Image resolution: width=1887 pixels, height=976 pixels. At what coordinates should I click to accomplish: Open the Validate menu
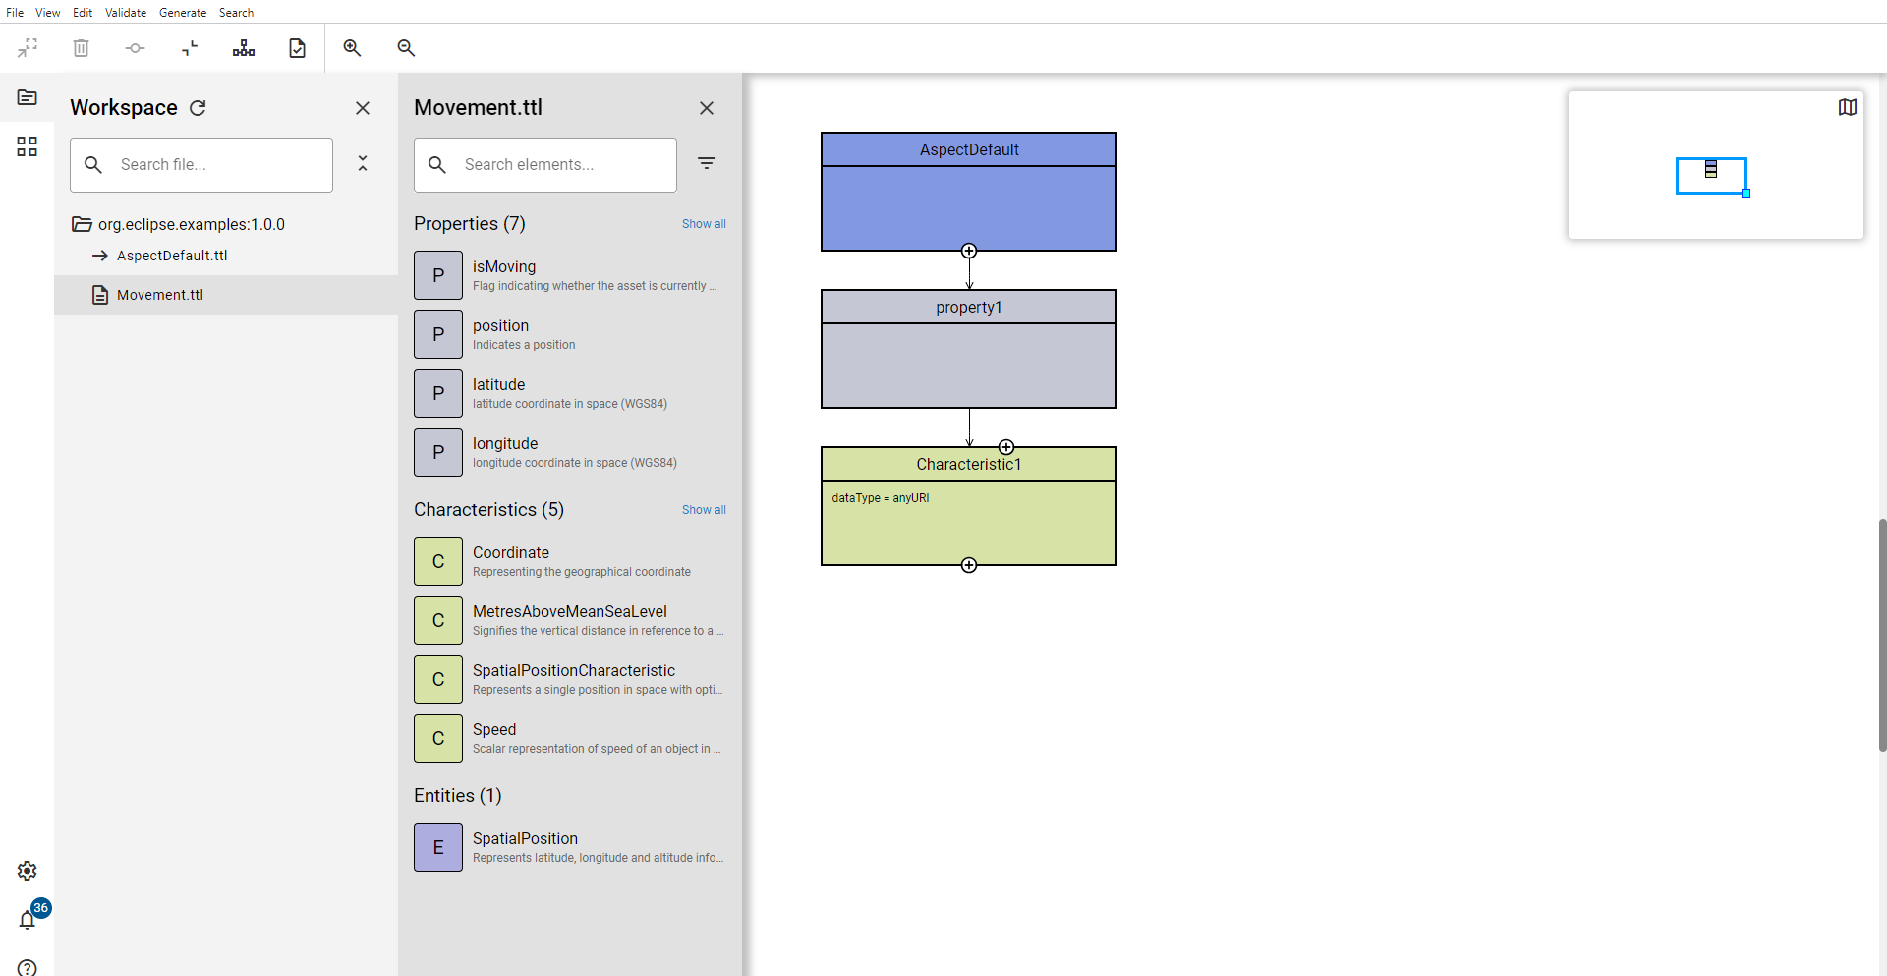[126, 12]
